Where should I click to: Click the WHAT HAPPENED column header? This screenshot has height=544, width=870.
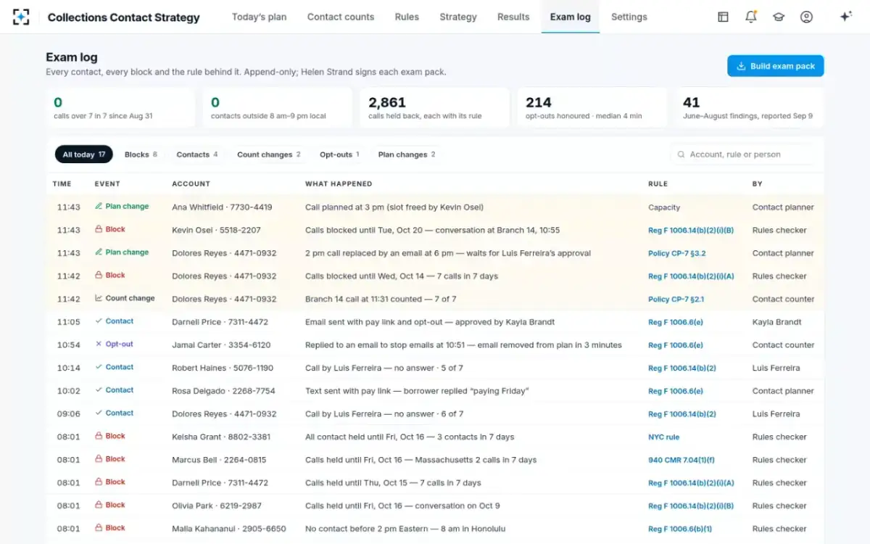click(x=339, y=184)
